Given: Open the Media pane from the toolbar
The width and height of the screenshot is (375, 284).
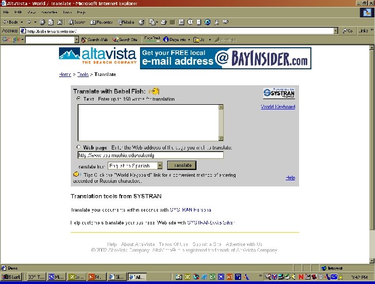Looking at the screenshot, I should 126,22.
